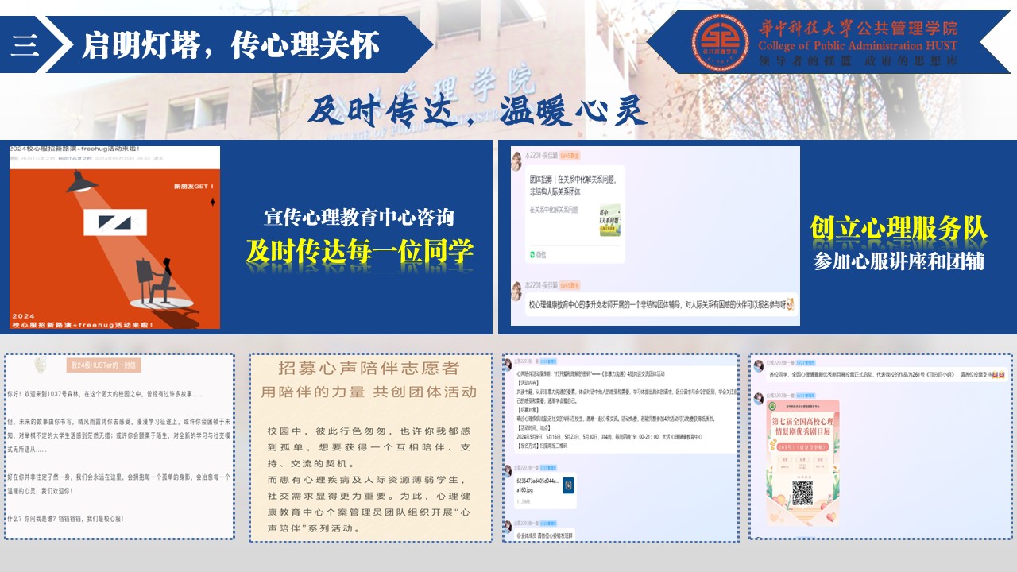Click the cat emoji ending 报名参与呀 message
Viewport: 1017px width, 572px height.
coord(789,304)
